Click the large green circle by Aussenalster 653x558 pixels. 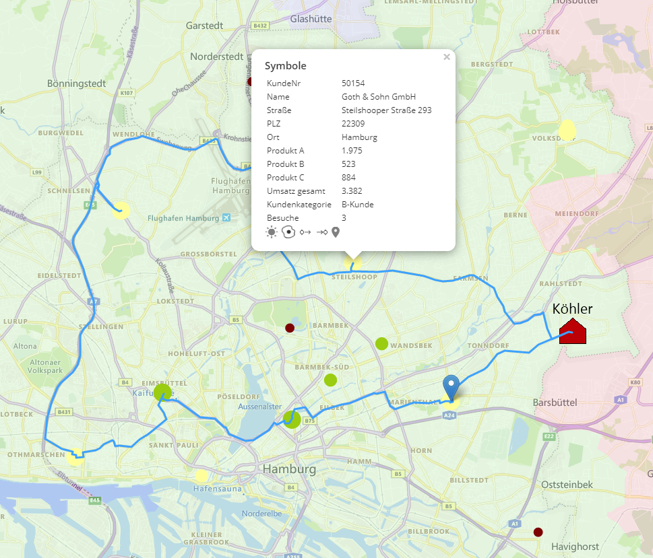[292, 420]
